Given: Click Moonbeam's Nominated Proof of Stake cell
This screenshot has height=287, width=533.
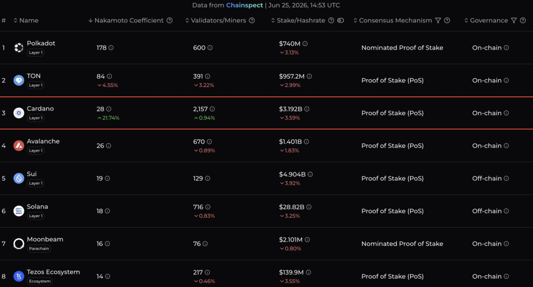Looking at the screenshot, I should (x=402, y=243).
